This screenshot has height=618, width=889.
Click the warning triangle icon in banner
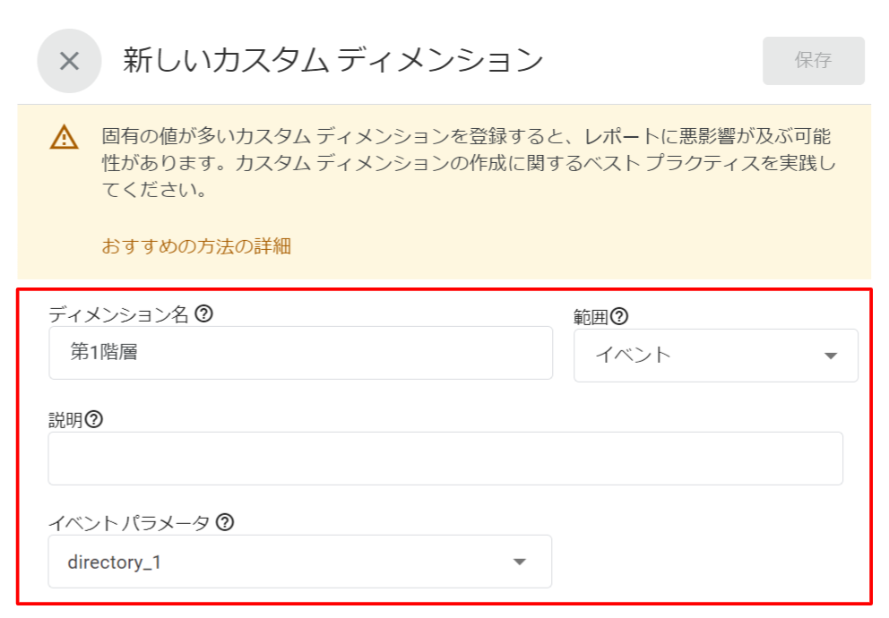click(64, 137)
